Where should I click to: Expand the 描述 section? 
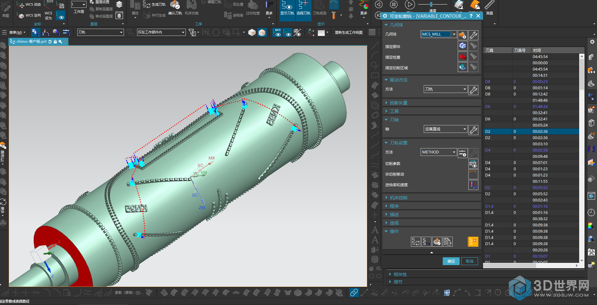tap(431, 215)
